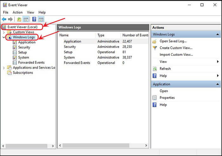Image resolution: width=222 pixels, height=156 pixels.
Task: Collapse the Windows Logs tree node
Action: click(x=4, y=37)
